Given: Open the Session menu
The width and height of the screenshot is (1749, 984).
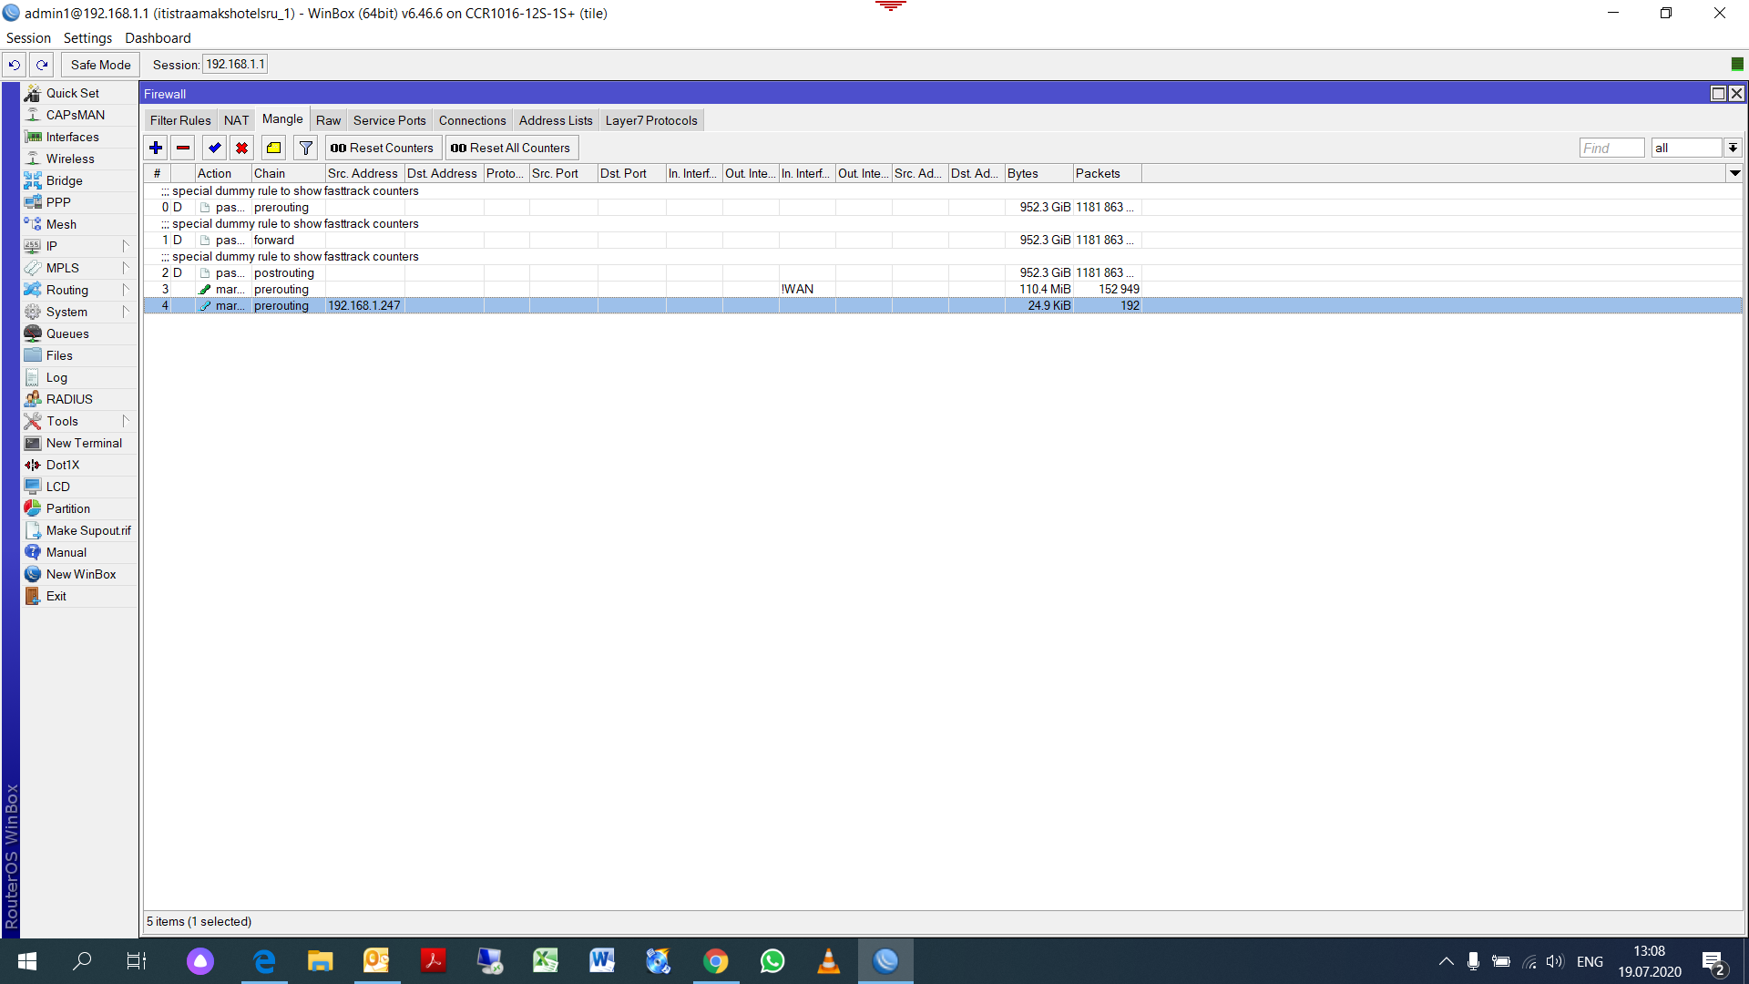Looking at the screenshot, I should (28, 38).
